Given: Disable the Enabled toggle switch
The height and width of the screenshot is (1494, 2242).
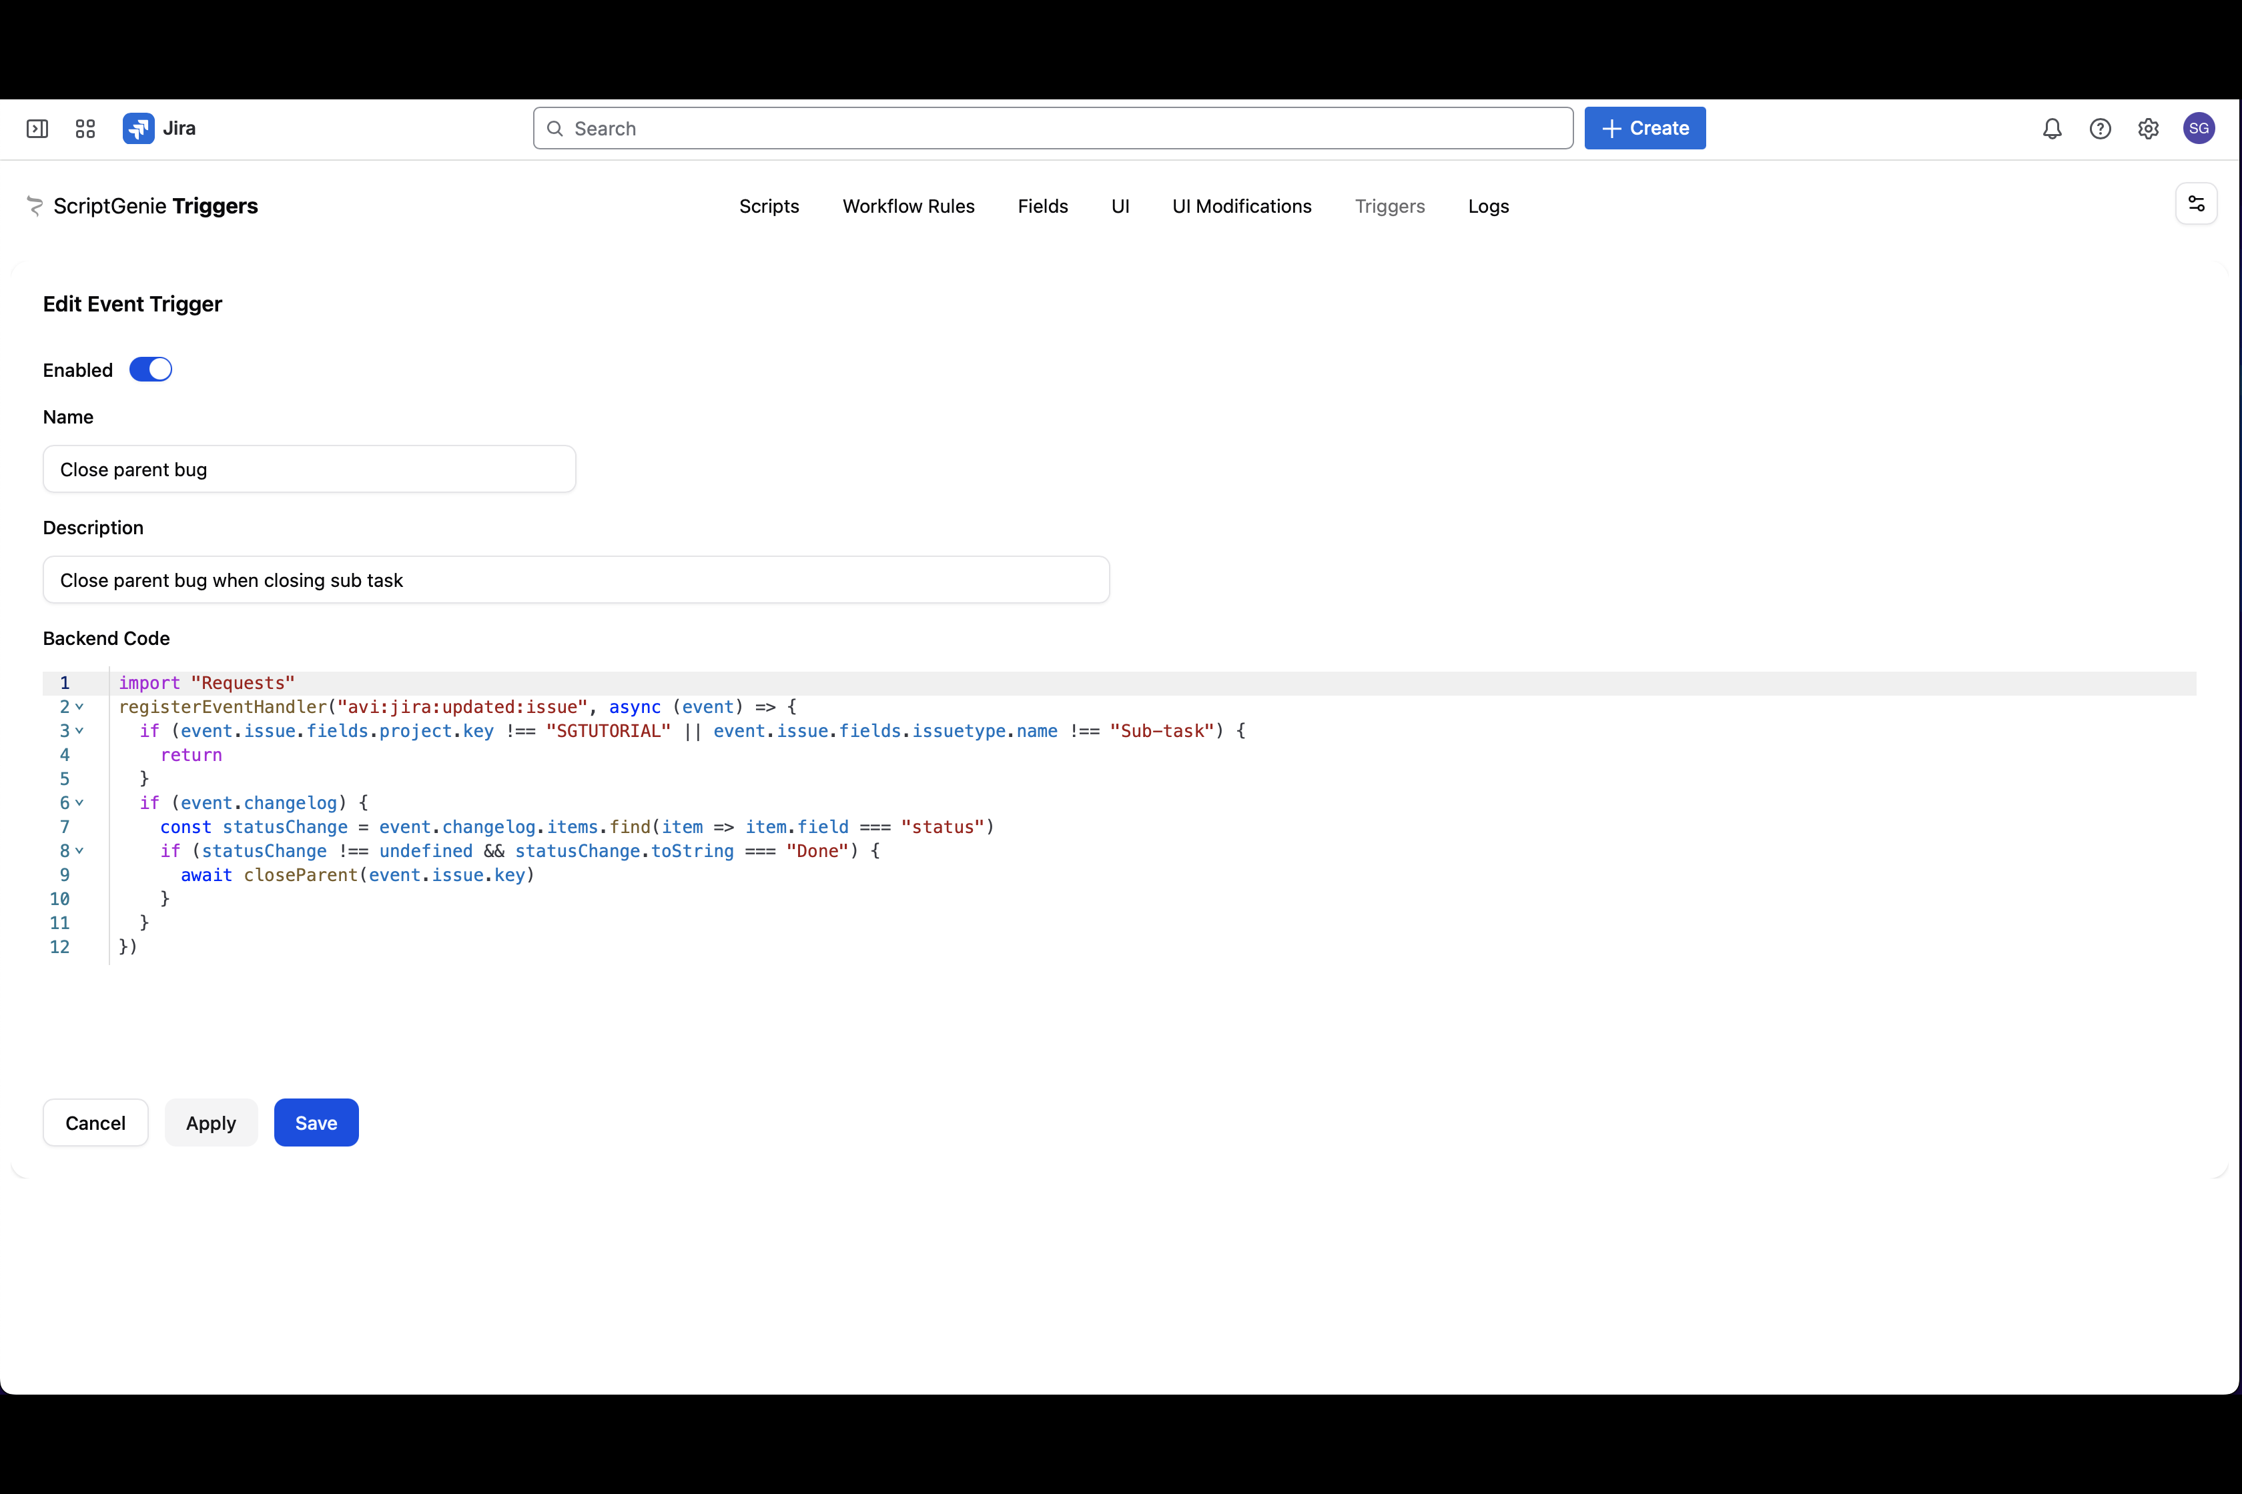Looking at the screenshot, I should coord(151,369).
